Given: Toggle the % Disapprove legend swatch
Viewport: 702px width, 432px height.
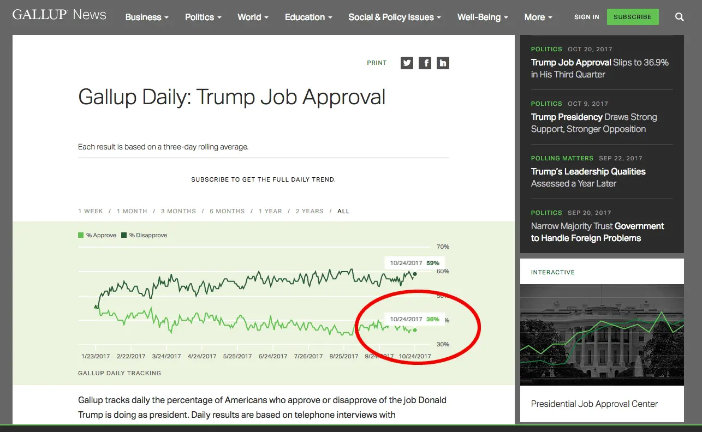Looking at the screenshot, I should (x=124, y=235).
